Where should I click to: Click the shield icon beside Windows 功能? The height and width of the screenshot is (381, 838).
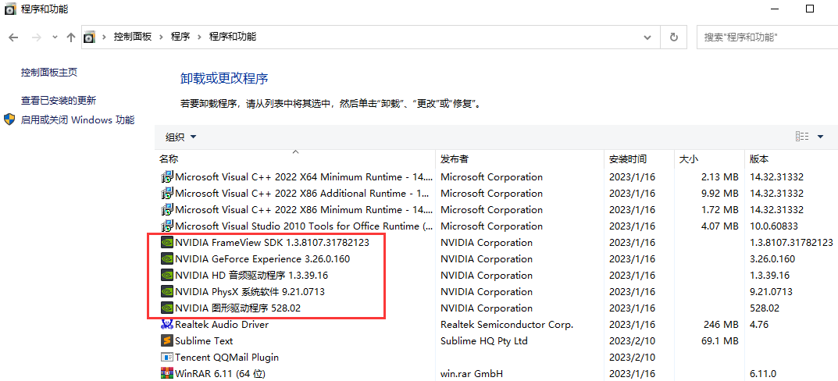(x=9, y=119)
